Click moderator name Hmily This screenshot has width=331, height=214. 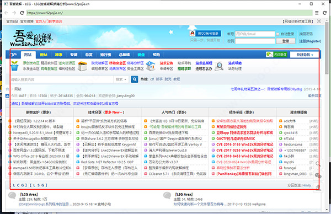click(307, 185)
